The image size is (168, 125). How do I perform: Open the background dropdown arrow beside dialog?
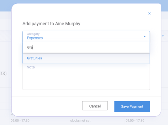click(x=163, y=36)
